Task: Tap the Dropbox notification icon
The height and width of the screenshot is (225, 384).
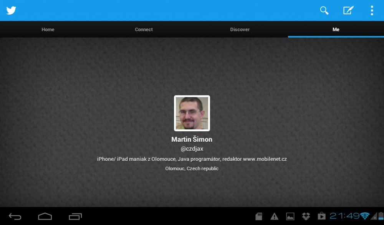Action: point(306,217)
